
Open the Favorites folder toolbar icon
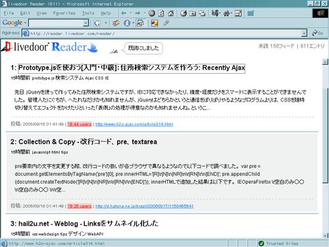point(193,13)
